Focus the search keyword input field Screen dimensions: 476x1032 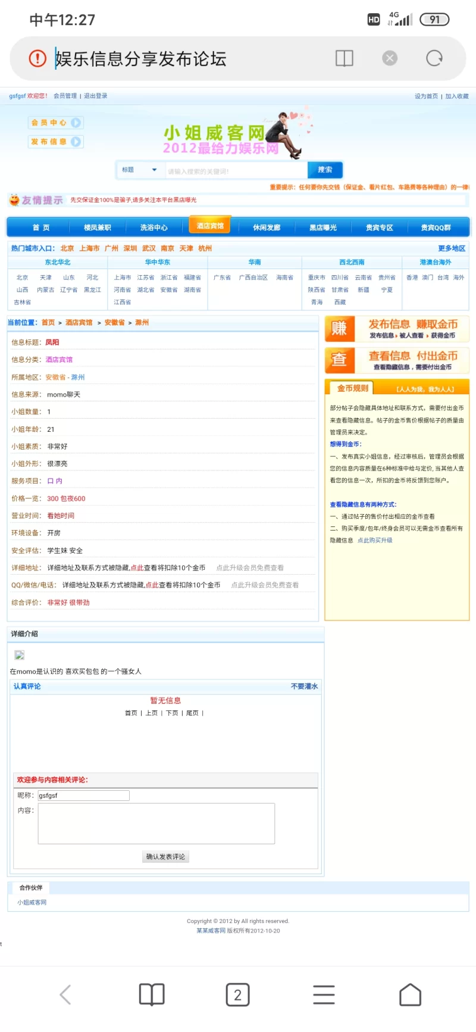(235, 171)
